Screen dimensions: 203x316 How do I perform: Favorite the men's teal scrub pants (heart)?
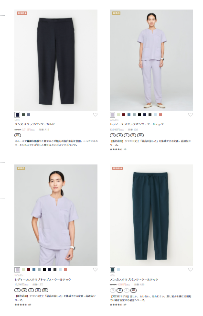191,270
